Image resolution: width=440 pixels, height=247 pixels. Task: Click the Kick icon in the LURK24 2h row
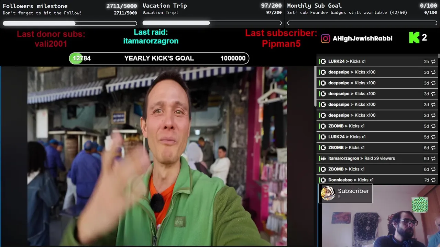point(323,61)
